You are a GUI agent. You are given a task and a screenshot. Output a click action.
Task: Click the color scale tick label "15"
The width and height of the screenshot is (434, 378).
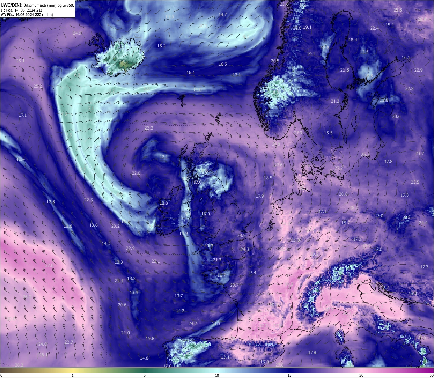pos(289,375)
